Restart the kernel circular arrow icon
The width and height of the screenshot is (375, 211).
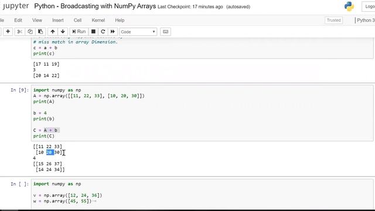point(103,32)
